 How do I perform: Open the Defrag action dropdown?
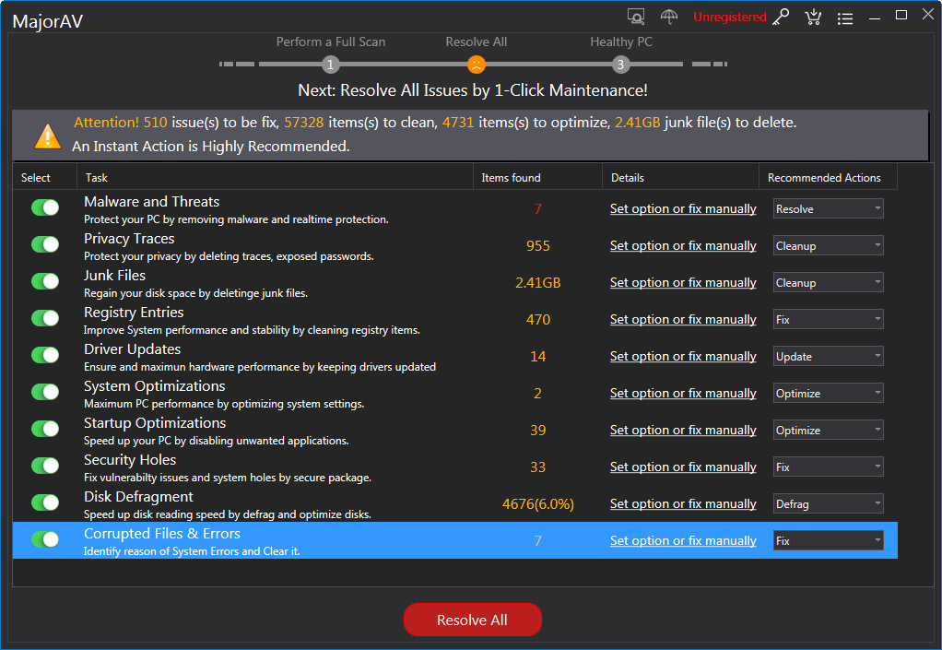coord(828,504)
